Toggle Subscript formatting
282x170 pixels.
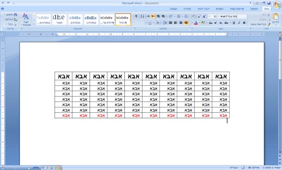221,23
